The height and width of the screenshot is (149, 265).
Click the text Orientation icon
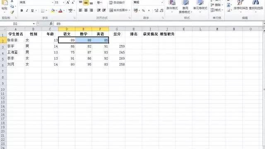[99, 2]
